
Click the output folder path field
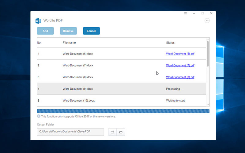point(70,132)
